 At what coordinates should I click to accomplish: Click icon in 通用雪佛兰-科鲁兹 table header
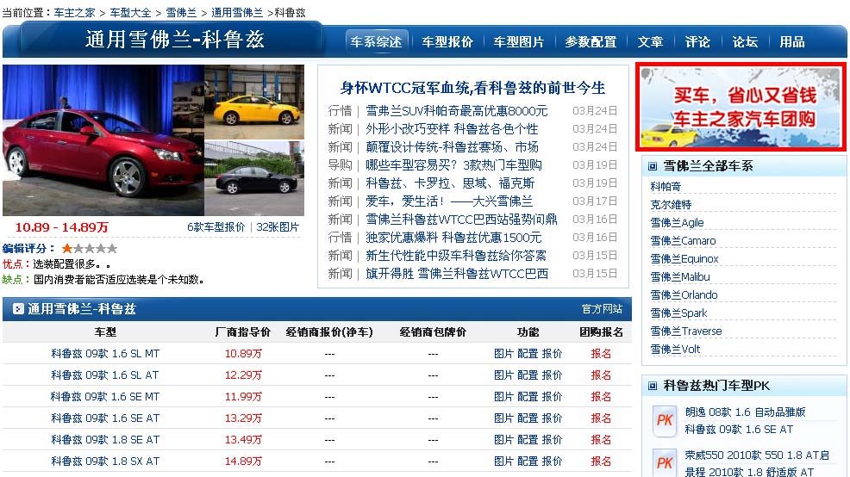pos(18,309)
